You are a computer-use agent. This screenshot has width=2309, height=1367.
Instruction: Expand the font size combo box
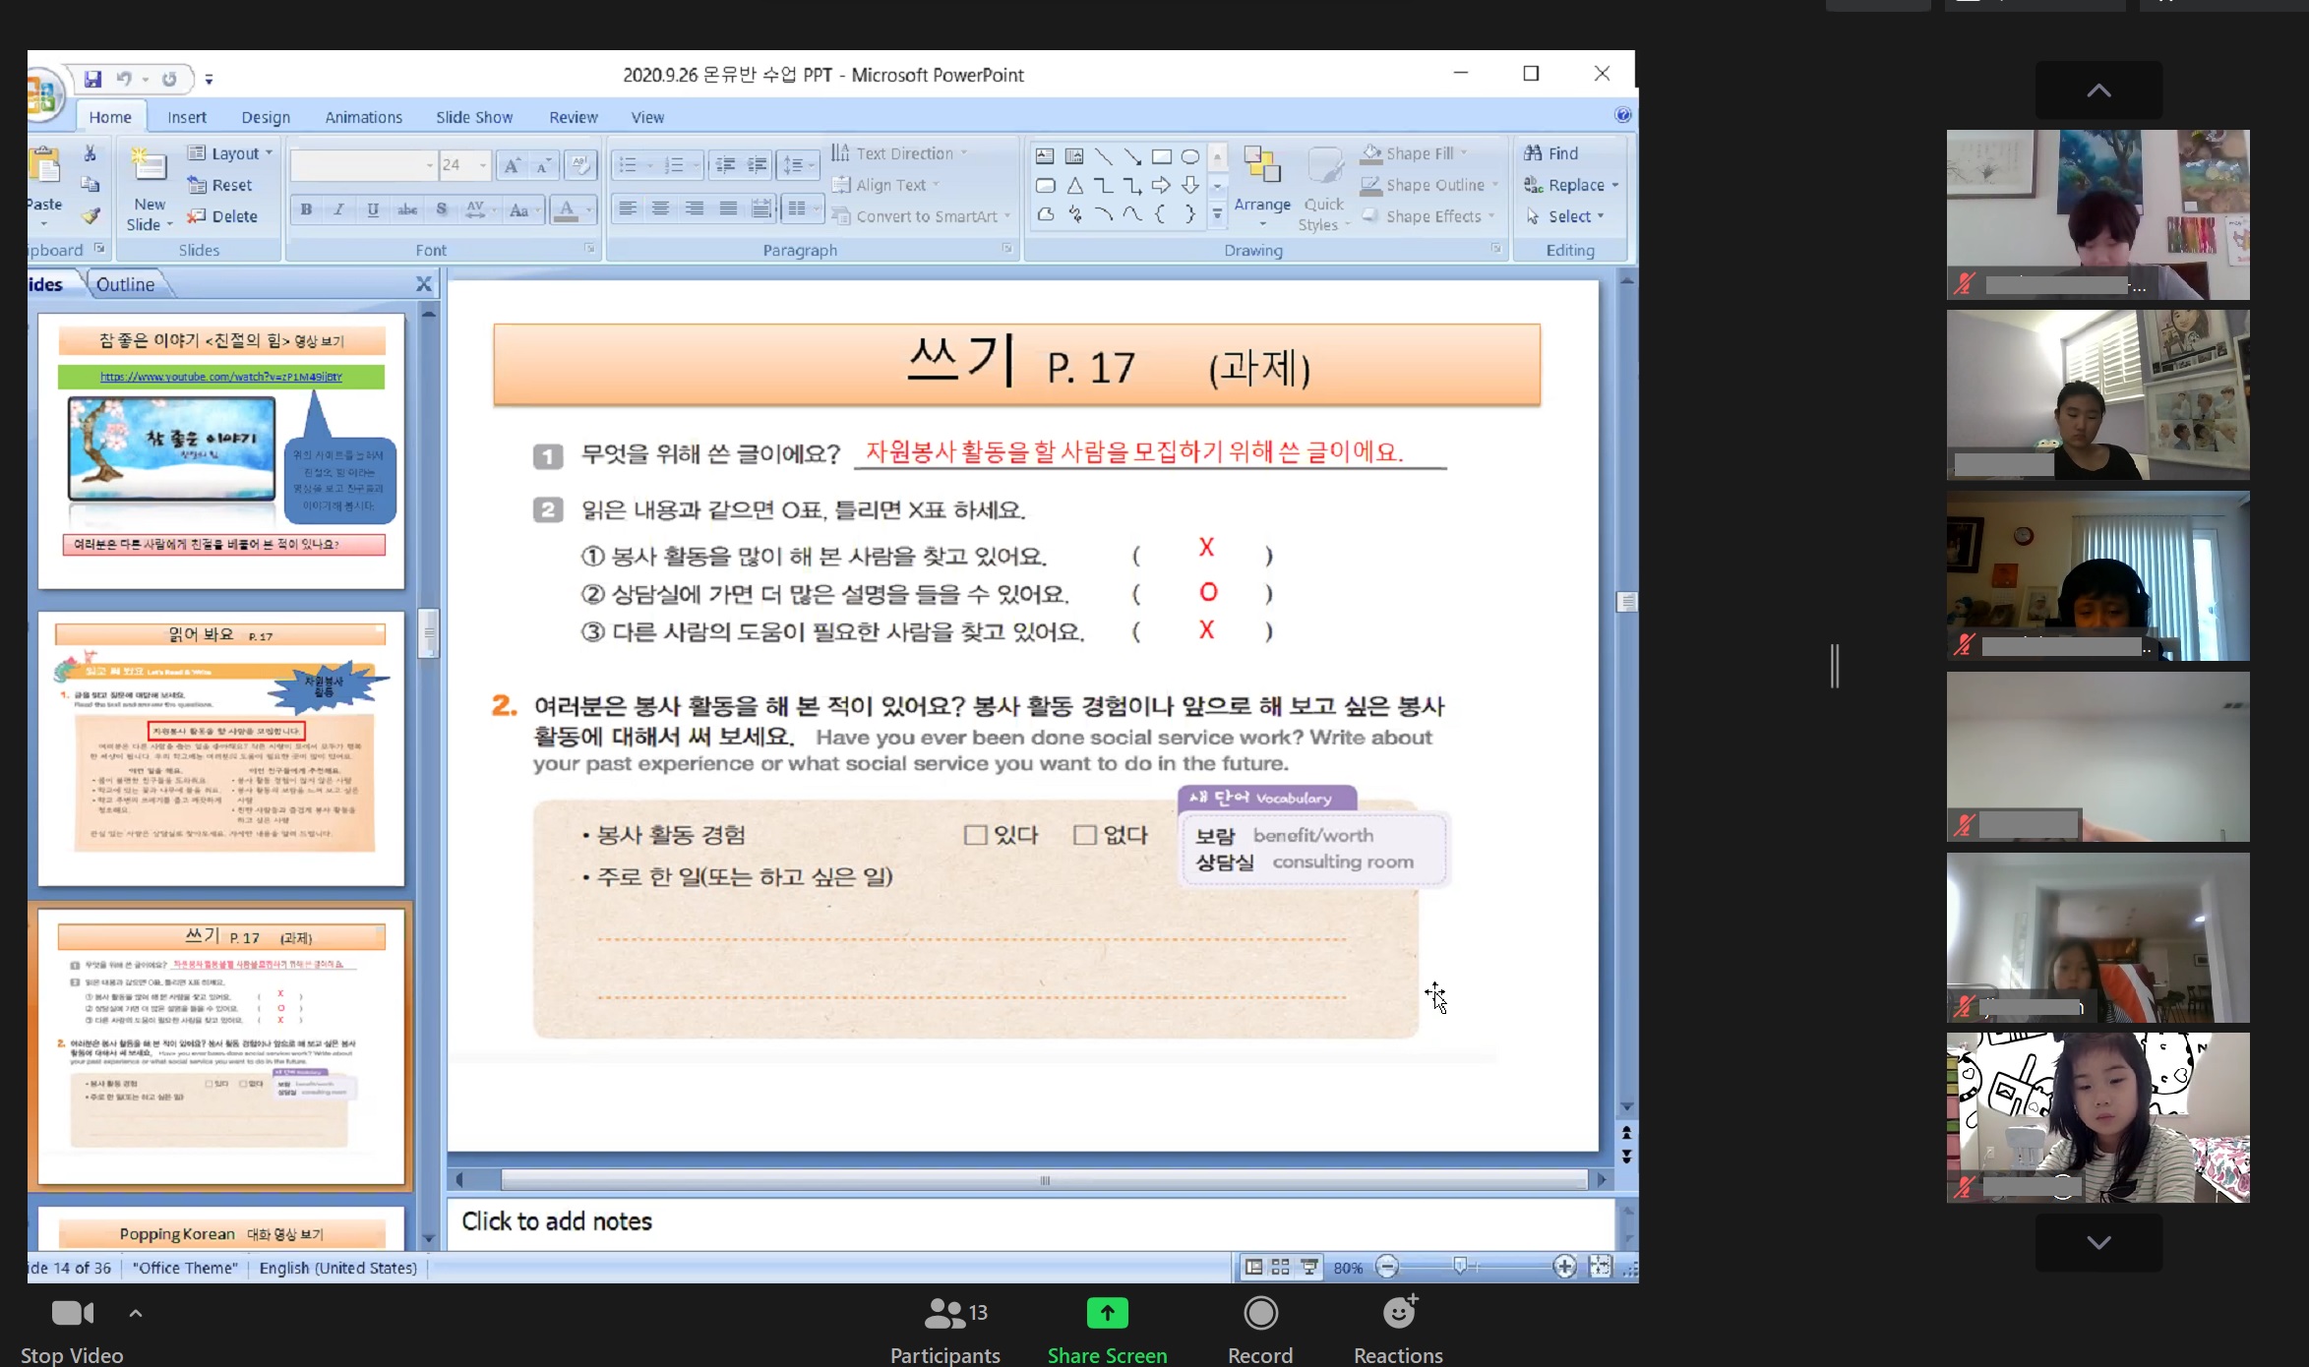(x=482, y=165)
